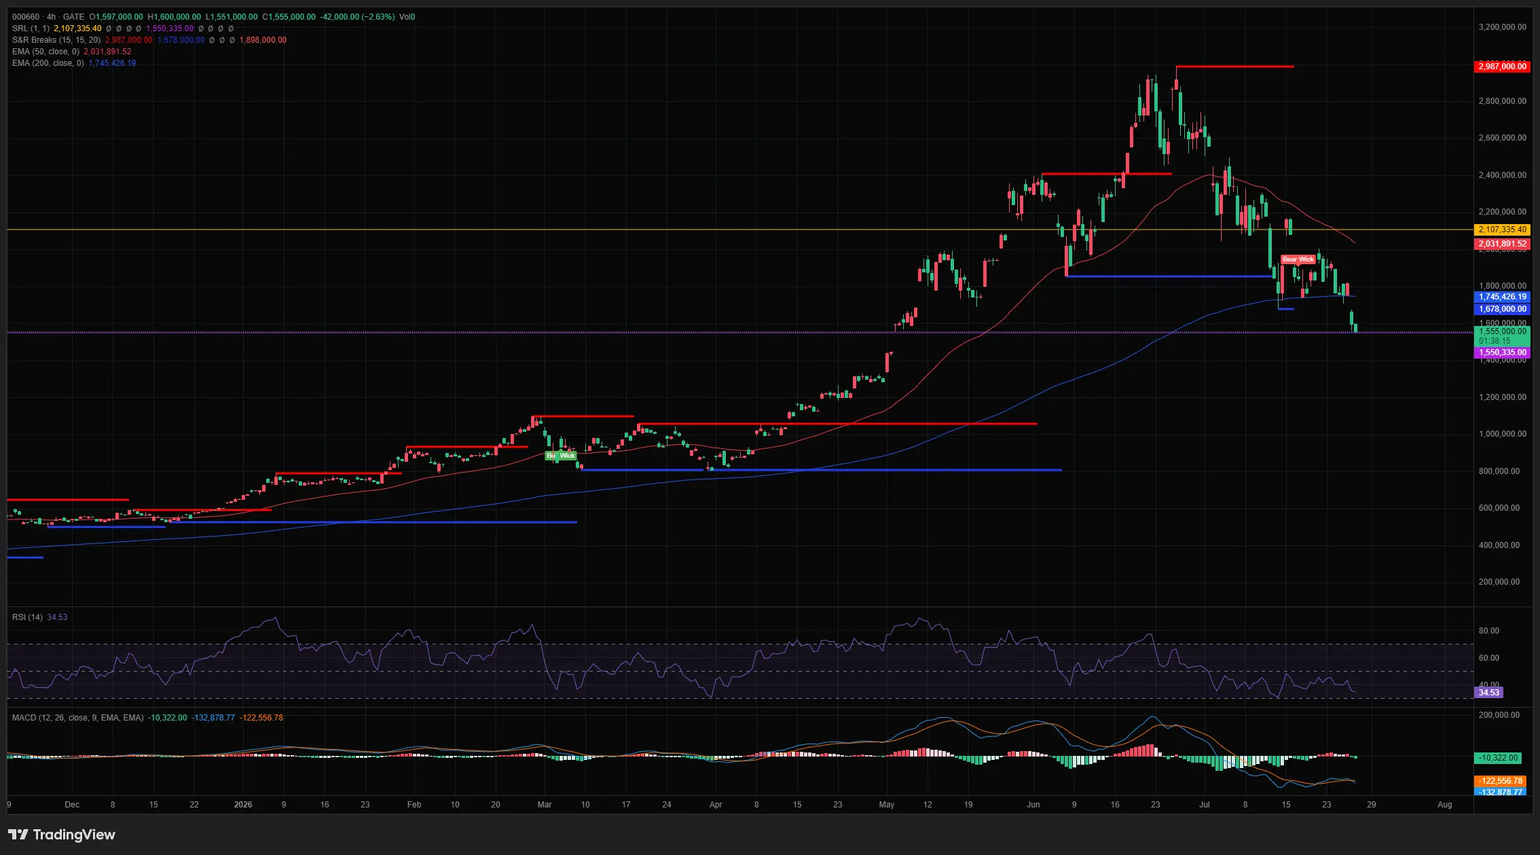
Task: Click the green -10,322.00 MACD histogram label
Action: click(1499, 758)
